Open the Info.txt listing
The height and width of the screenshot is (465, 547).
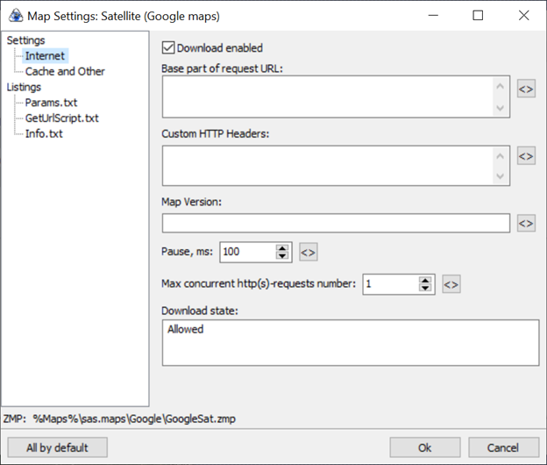point(44,133)
